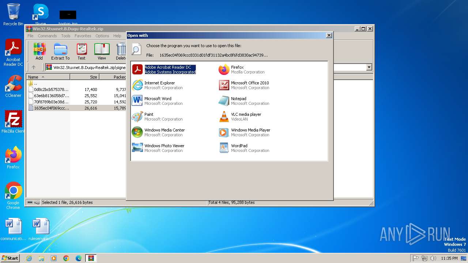The width and height of the screenshot is (468, 263).
Task: Open WinRAR Help menu
Action: [117, 36]
